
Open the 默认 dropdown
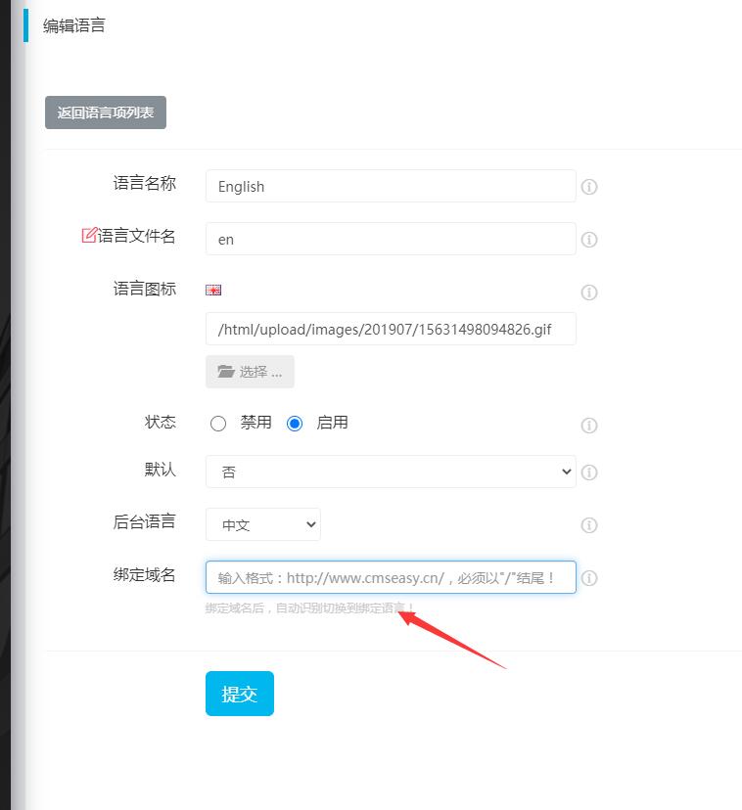pyautogui.click(x=391, y=472)
